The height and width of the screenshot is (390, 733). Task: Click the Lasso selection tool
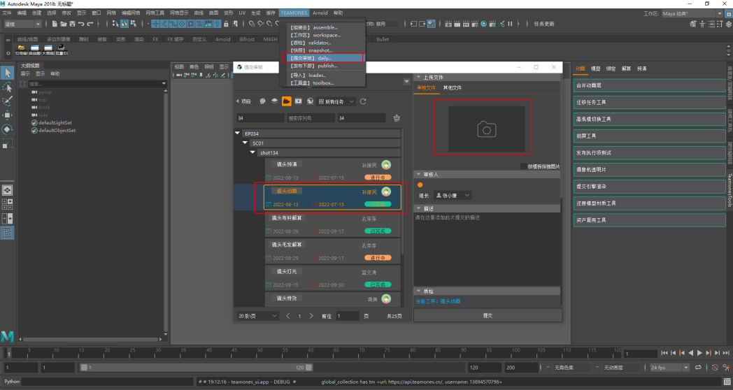pos(8,87)
